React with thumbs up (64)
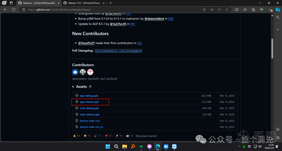This screenshot has height=151, width=282. point(77,136)
